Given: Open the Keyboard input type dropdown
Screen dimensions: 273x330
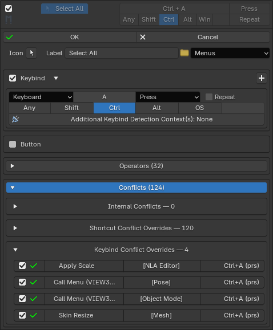Looking at the screenshot, I should point(41,97).
